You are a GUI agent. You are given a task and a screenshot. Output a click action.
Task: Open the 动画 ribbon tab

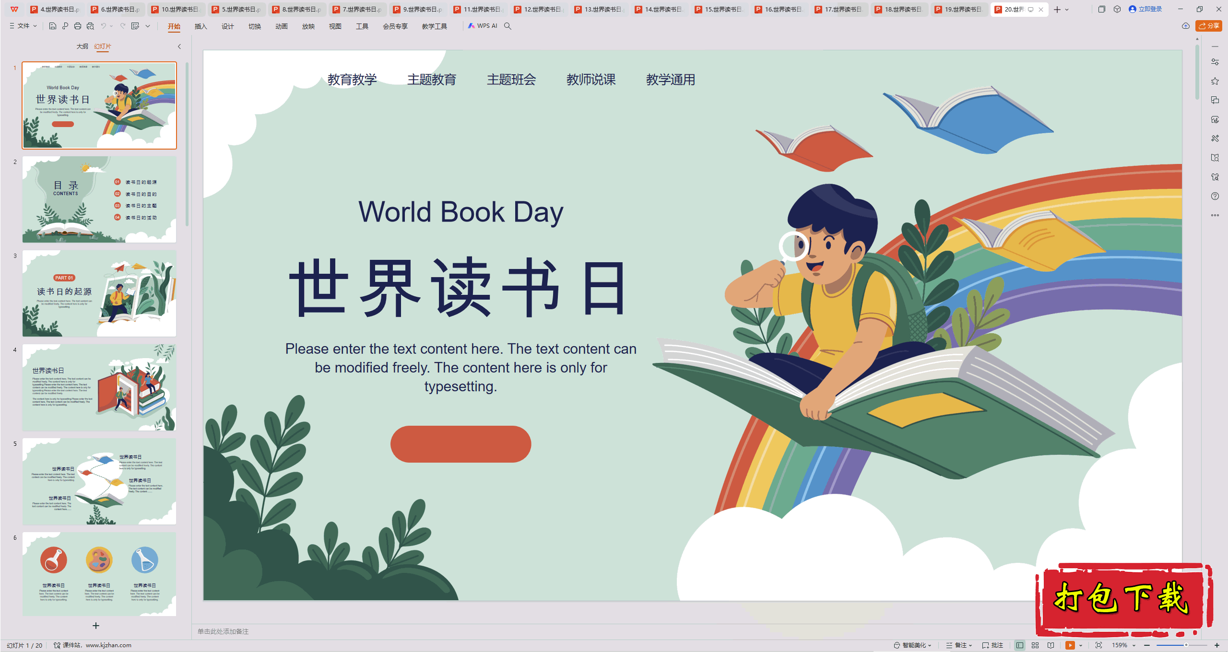coord(282,26)
